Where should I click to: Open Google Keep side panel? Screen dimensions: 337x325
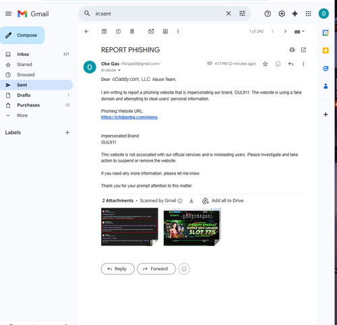click(x=326, y=51)
